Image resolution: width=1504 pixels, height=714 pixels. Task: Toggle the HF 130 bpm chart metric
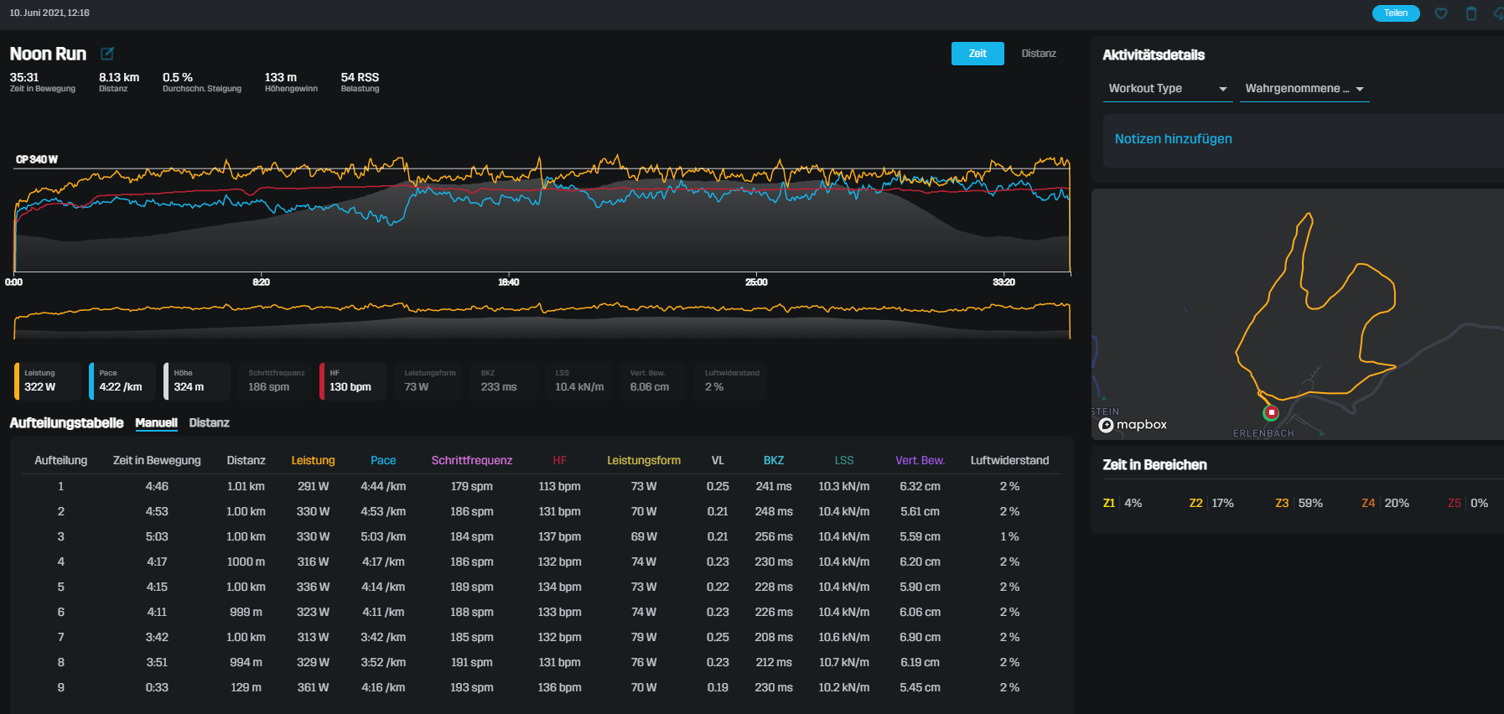coord(352,380)
